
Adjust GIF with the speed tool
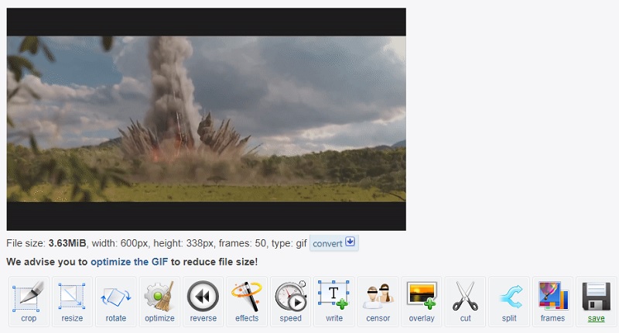click(x=291, y=301)
